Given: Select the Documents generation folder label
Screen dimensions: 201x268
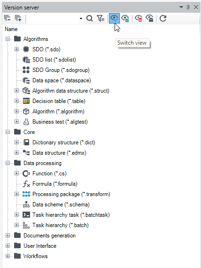Looking at the screenshot, I should point(49,236).
